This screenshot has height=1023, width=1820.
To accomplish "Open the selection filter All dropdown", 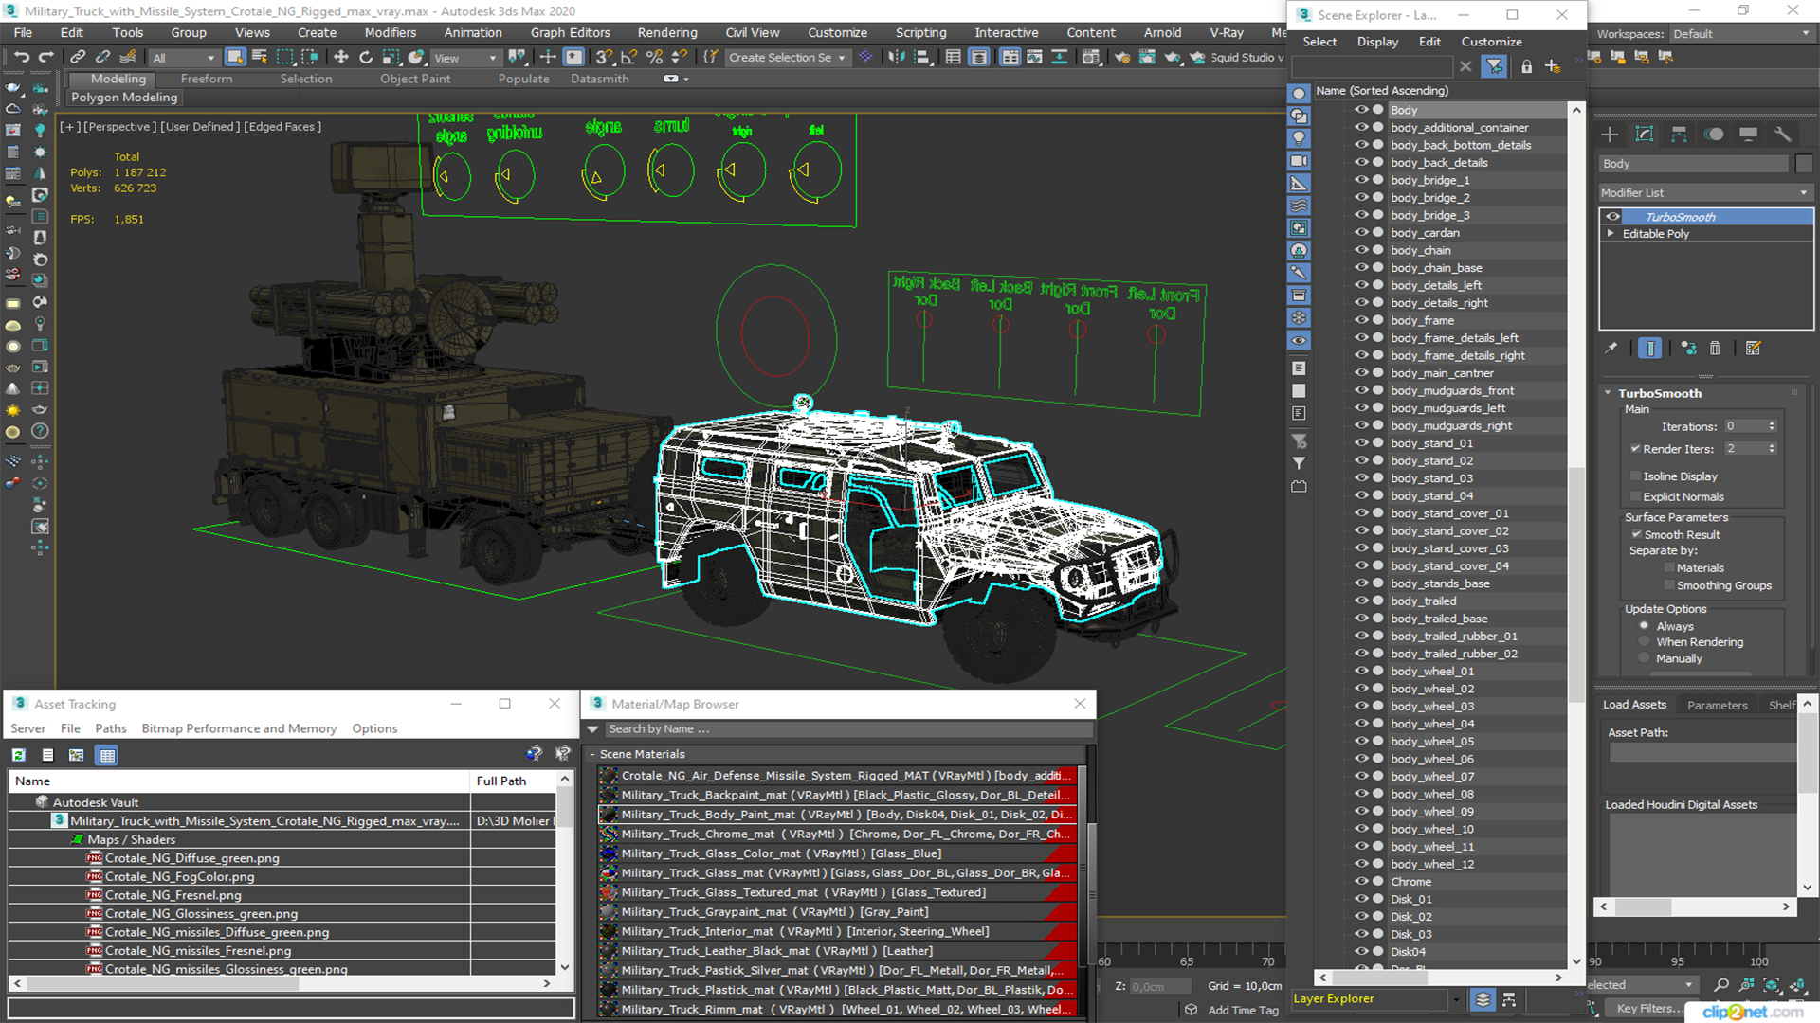I will click(x=184, y=58).
